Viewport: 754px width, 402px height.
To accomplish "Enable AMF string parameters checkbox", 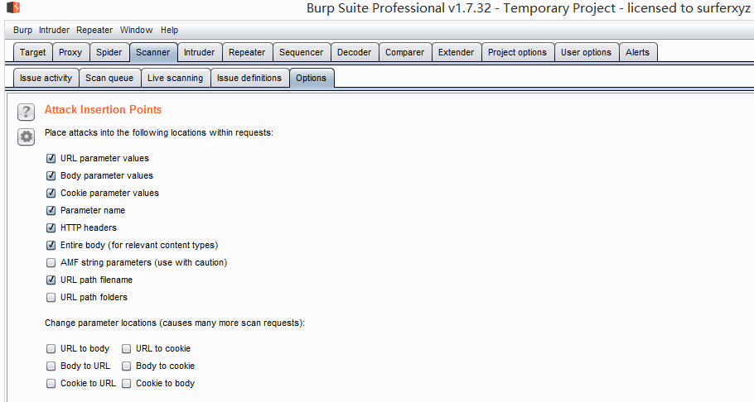I will point(51,263).
